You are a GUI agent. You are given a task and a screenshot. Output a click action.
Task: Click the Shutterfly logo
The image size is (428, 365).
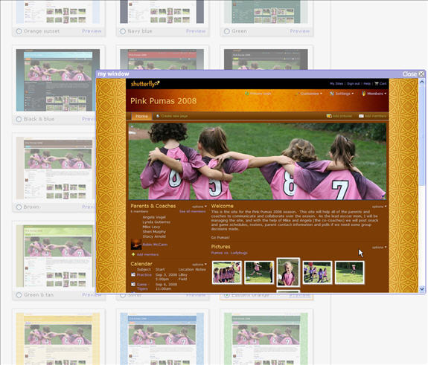(145, 84)
